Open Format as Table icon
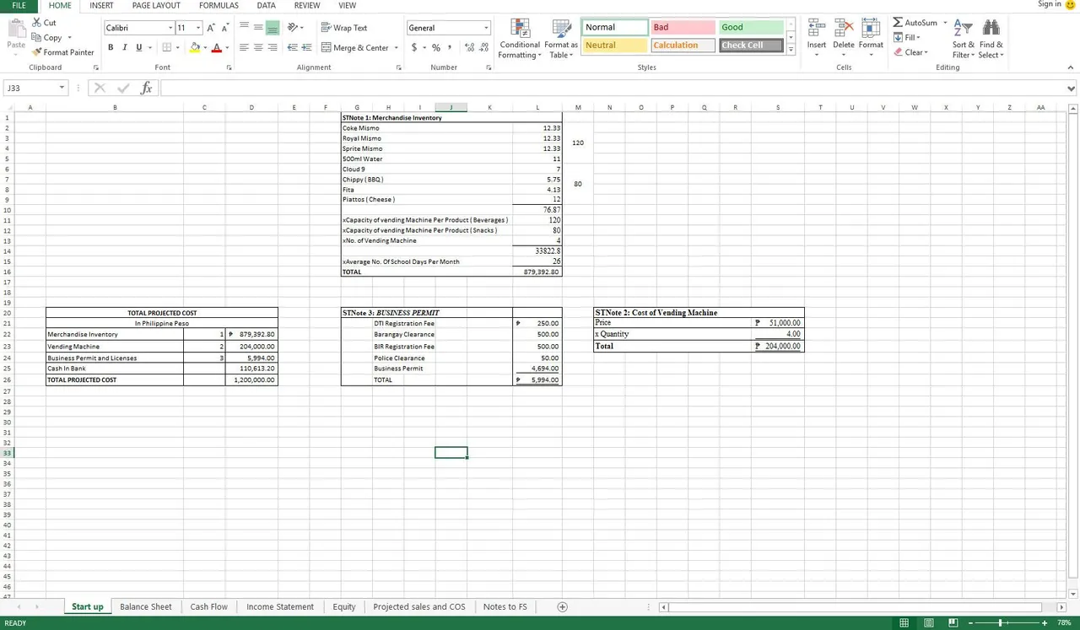 click(561, 28)
